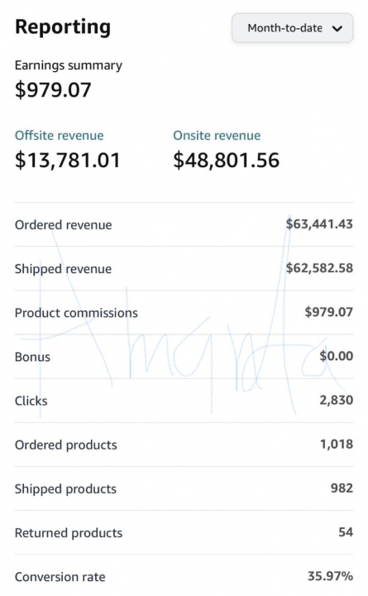Viewport: 368px width, 596px height.
Task: Click the Returned products row label
Action: pyautogui.click(x=69, y=533)
